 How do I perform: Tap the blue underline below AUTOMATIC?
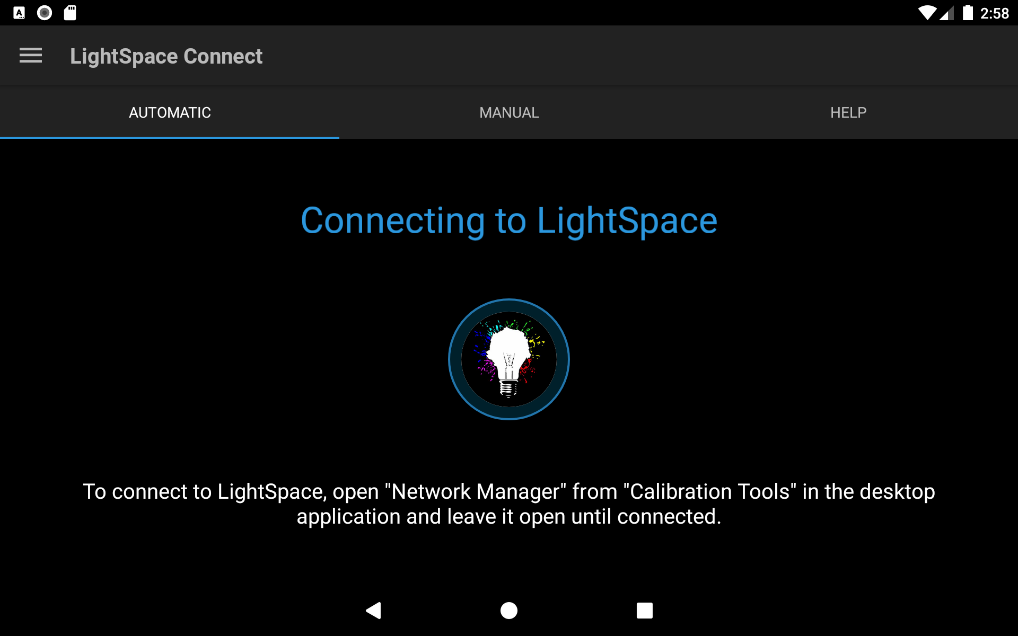coord(169,137)
